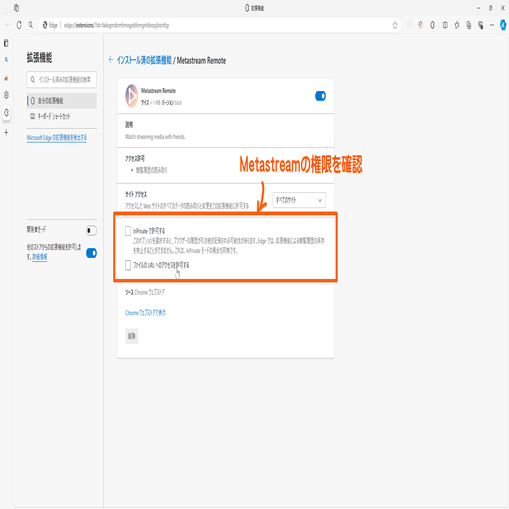Open the すべてのサイト site access dropdown
The image size is (509, 509).
click(x=299, y=200)
